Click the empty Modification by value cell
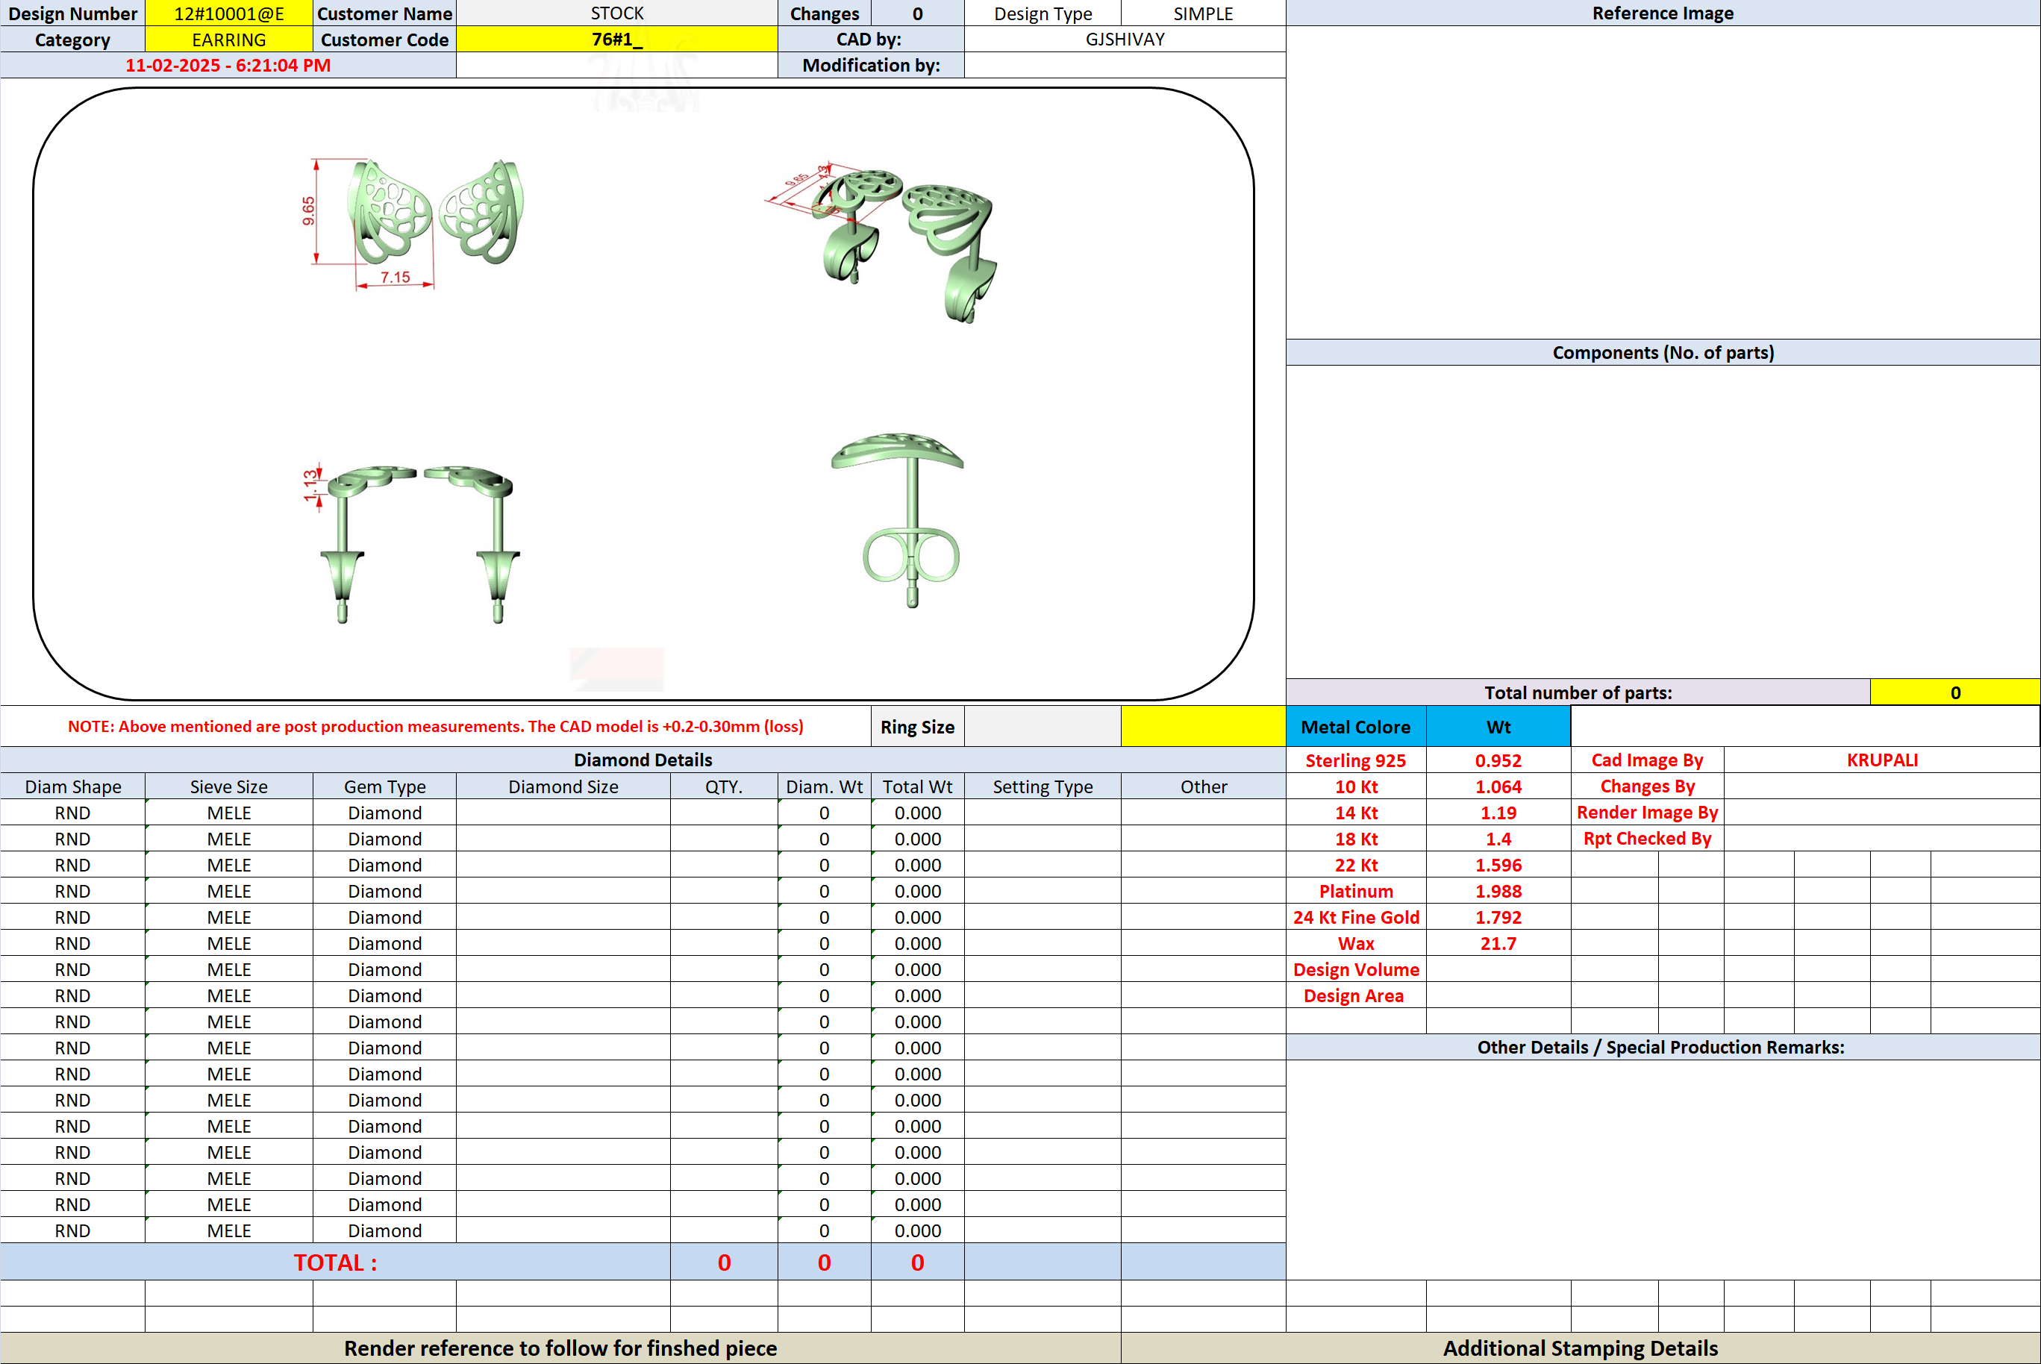 1125,65
